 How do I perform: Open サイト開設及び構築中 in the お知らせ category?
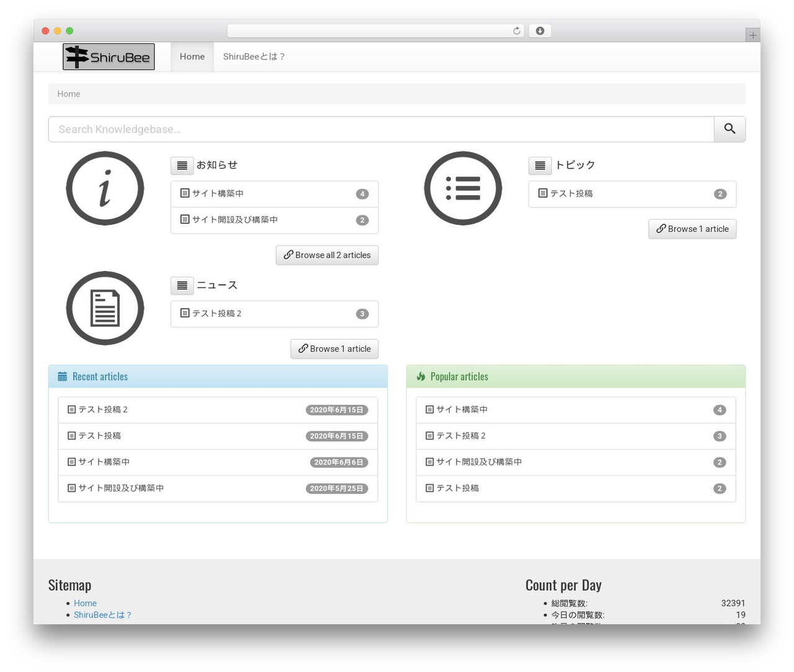[274, 220]
